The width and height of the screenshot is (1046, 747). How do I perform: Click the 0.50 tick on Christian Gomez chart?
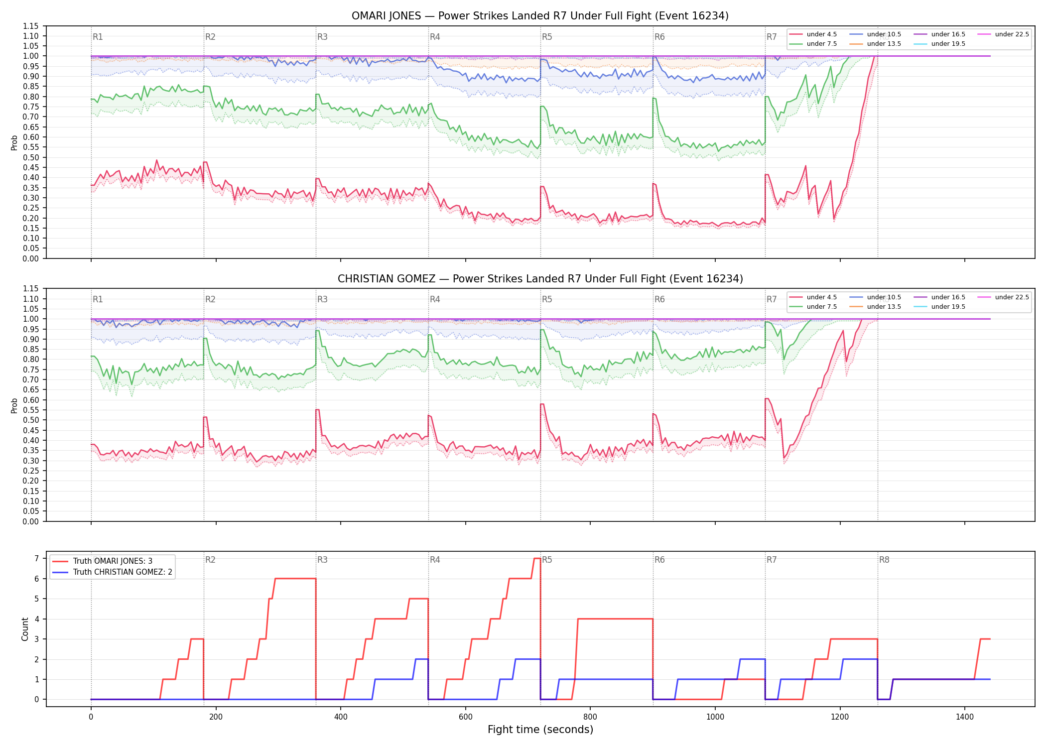[x=31, y=420]
